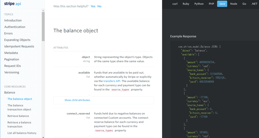Switch code examples to Go
The width and height of the screenshot is (259, 138).
(x=244, y=4)
